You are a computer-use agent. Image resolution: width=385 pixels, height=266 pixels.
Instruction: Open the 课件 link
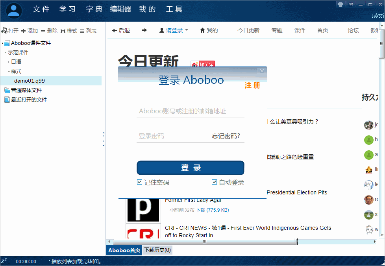click(x=300, y=30)
